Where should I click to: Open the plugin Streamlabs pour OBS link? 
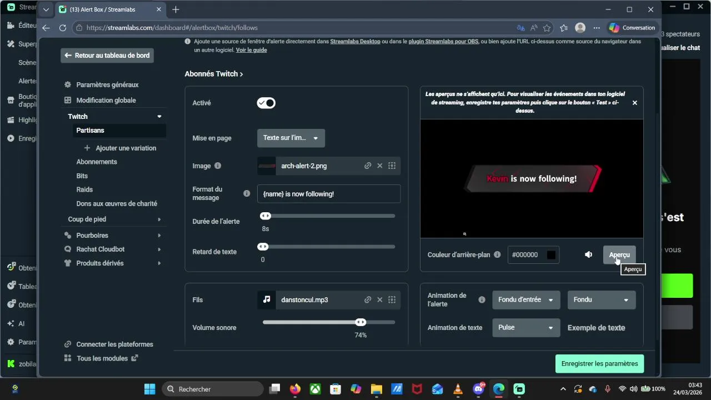click(x=443, y=42)
